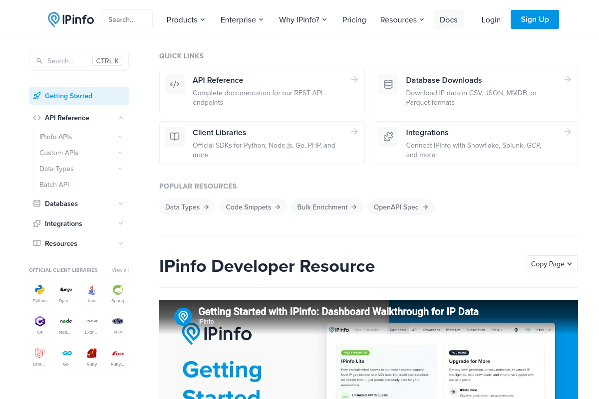The image size is (599, 399).
Task: Open the Java client library icon
Action: point(92,290)
